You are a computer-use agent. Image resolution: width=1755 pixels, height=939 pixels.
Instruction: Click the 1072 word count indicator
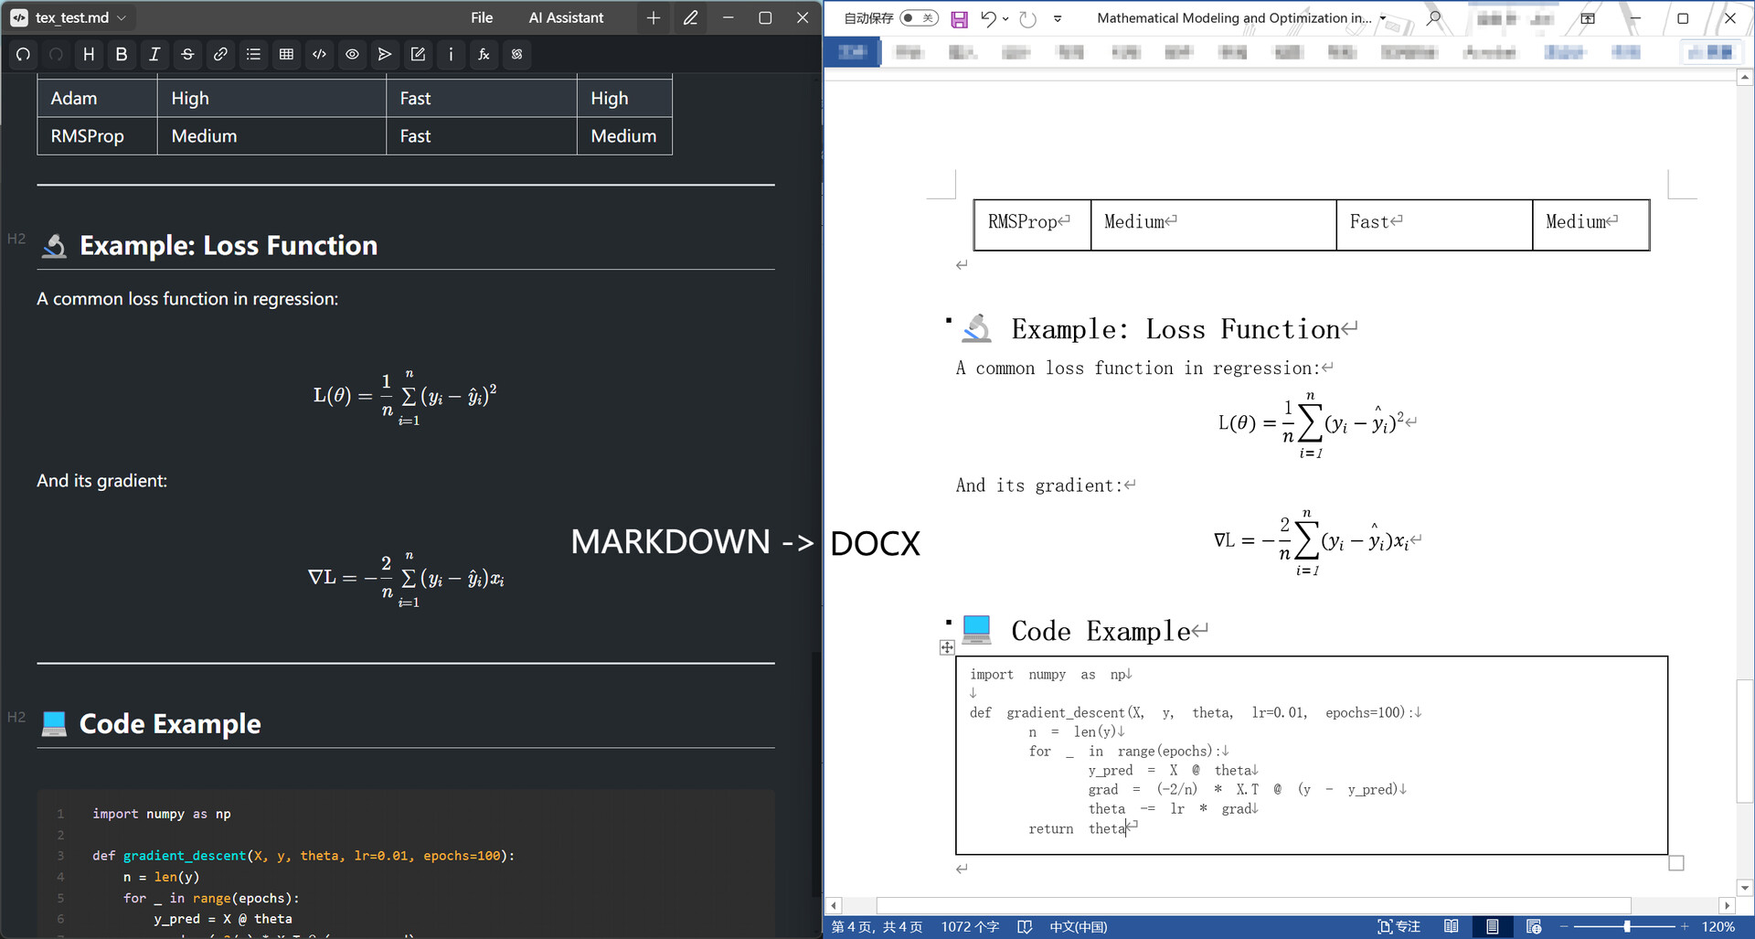pos(970,927)
